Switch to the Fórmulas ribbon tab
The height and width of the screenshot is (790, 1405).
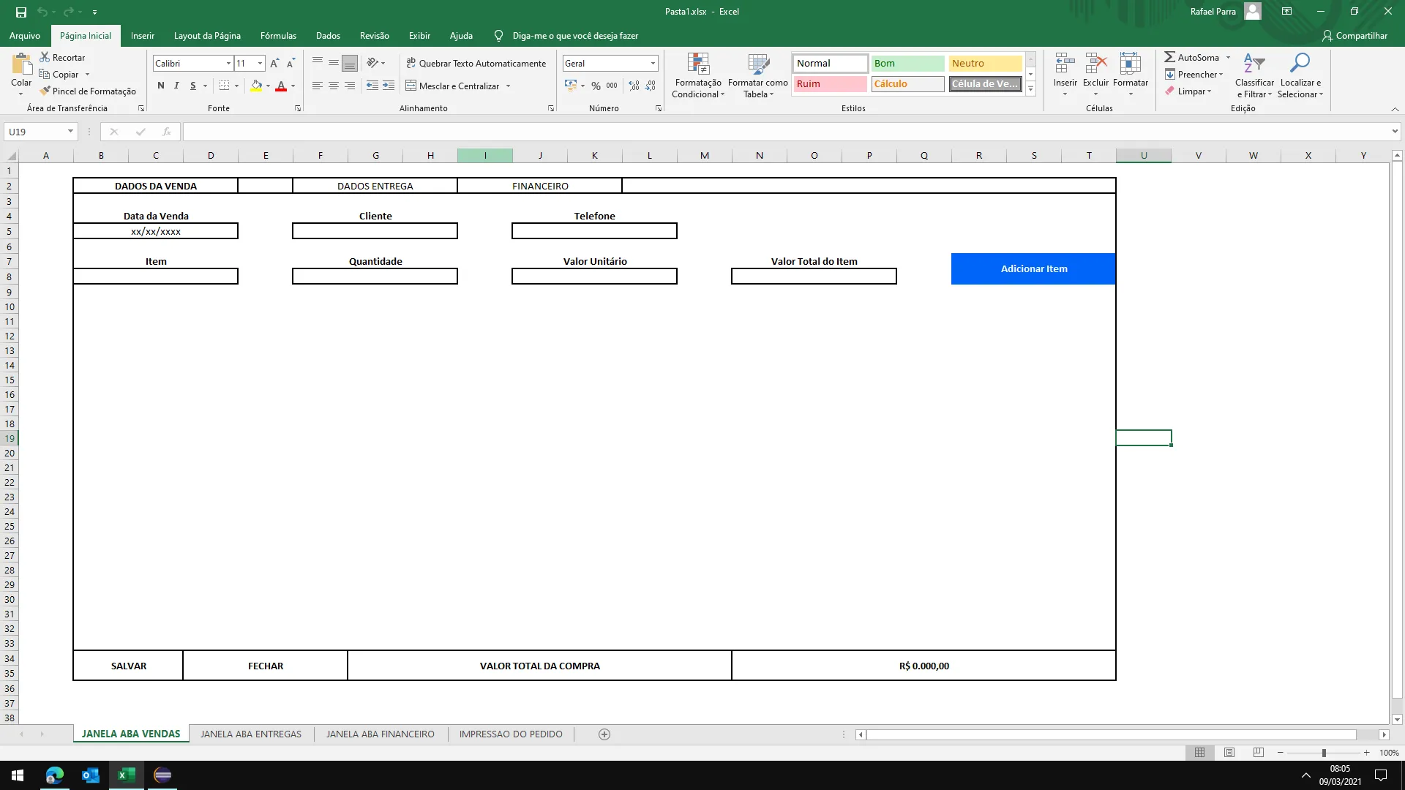tap(278, 35)
